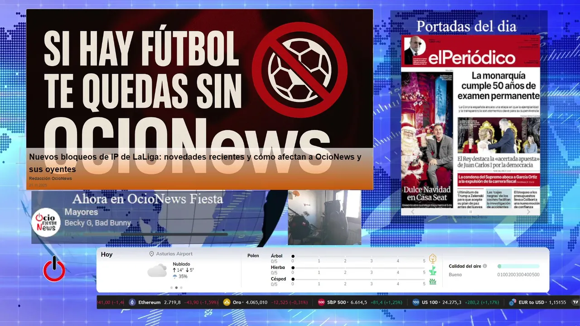Select the first weather pagination dot

tap(171, 288)
